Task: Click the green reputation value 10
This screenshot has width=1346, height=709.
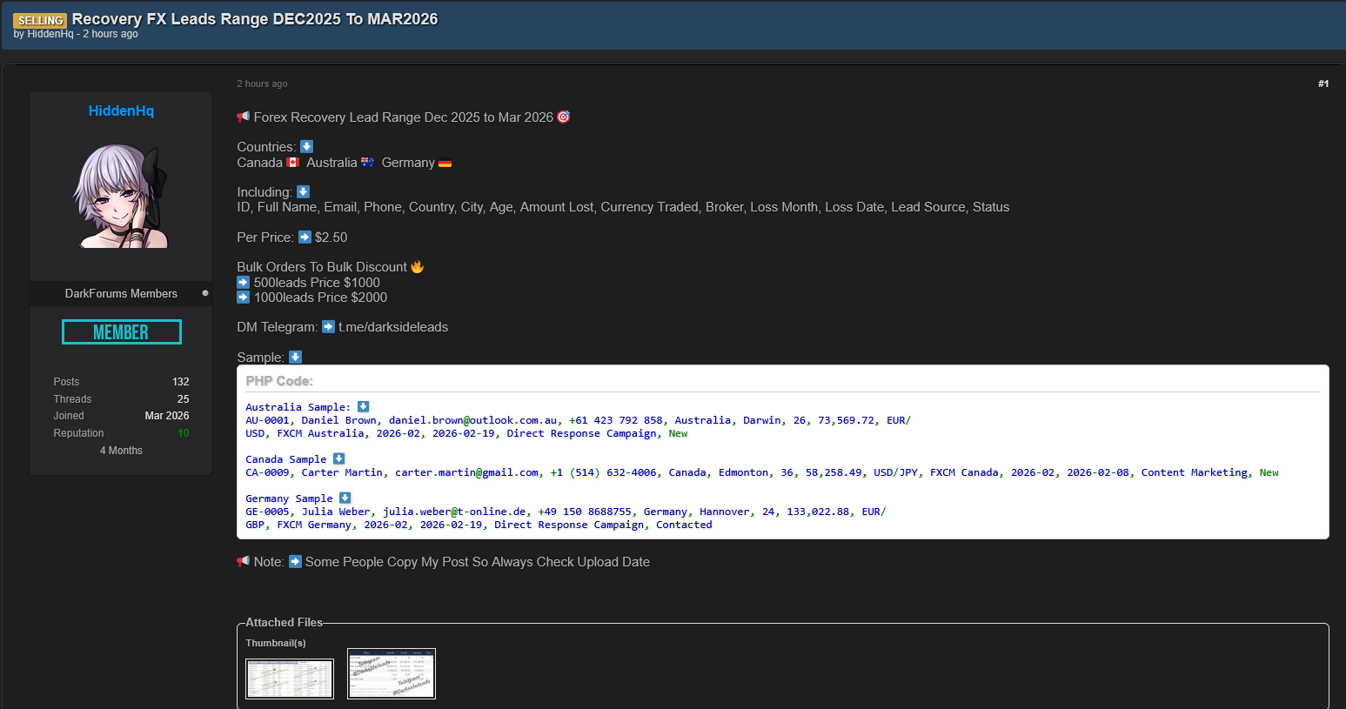Action: (x=184, y=433)
